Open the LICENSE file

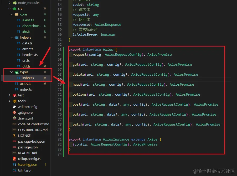tap(24, 136)
